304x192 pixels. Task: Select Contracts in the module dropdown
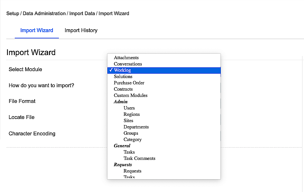pos(123,89)
